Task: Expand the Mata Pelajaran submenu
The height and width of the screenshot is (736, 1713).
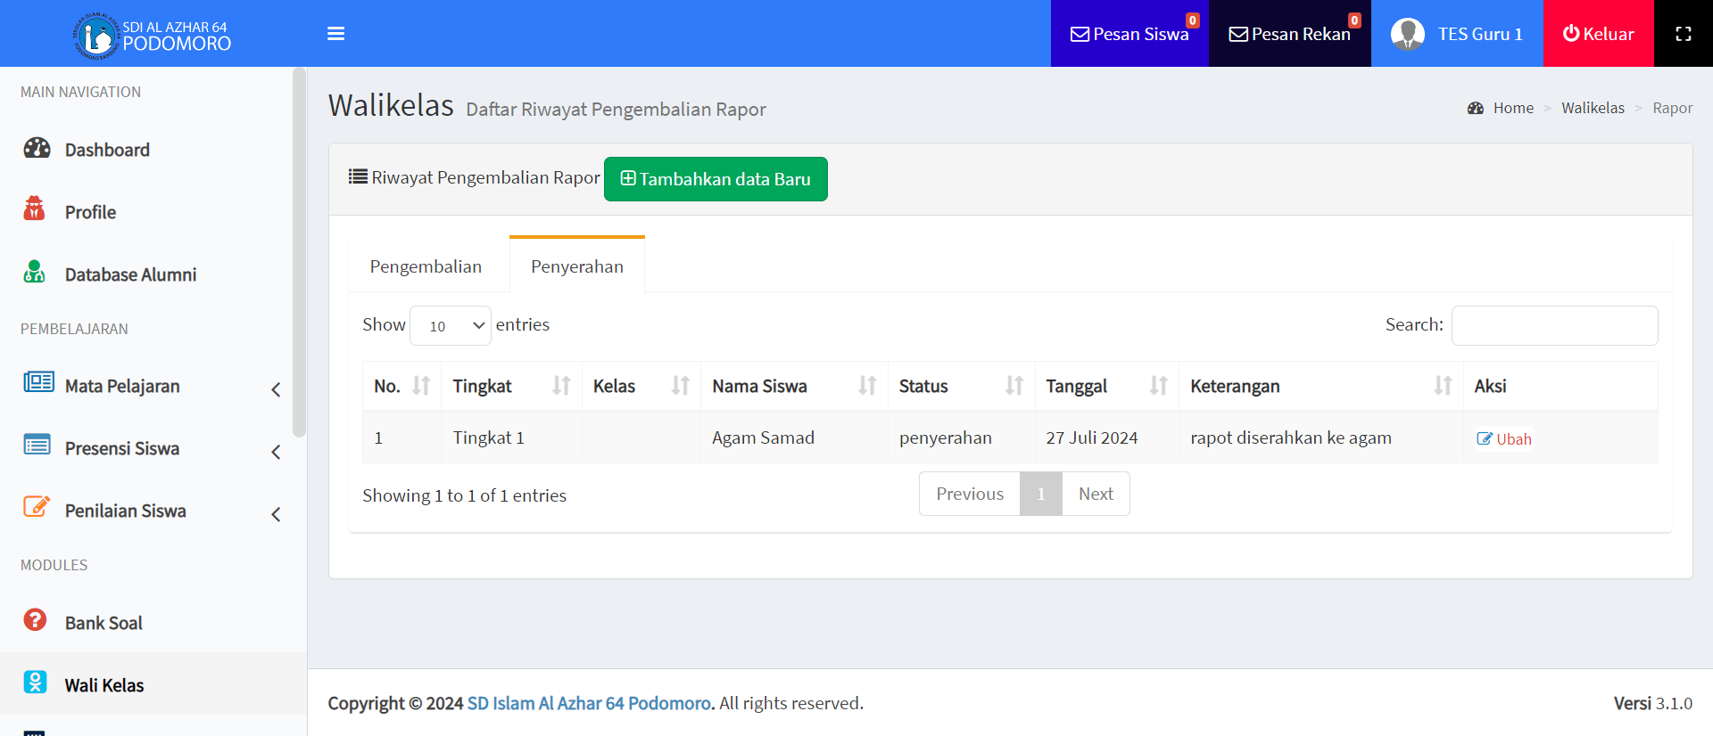Action: [x=276, y=389]
